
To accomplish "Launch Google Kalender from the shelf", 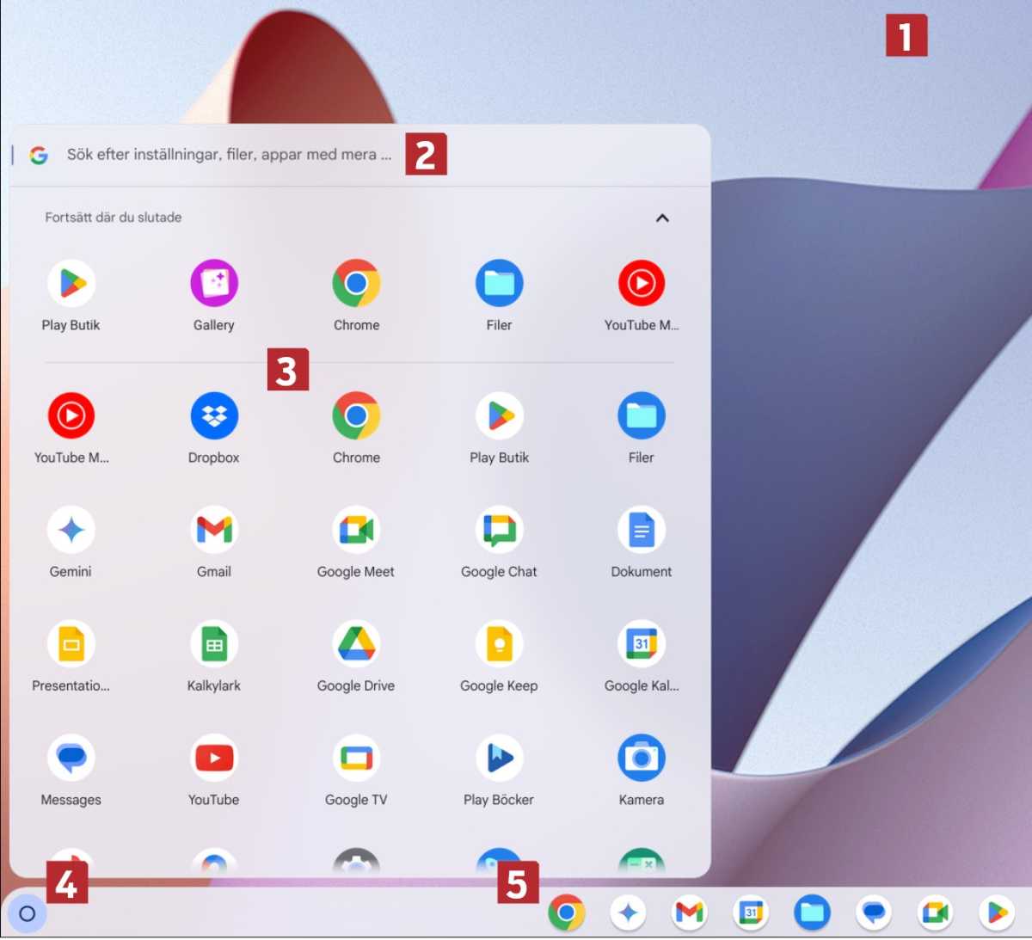I will click(751, 913).
